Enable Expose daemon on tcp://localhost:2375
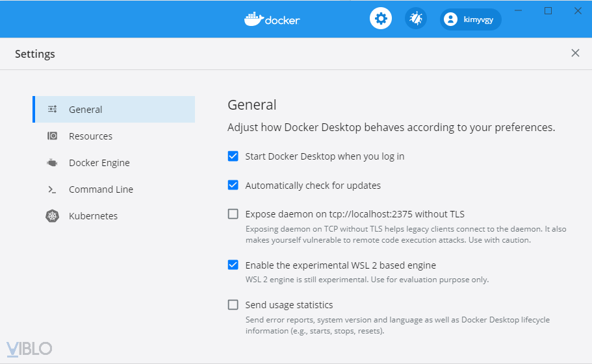 233,214
